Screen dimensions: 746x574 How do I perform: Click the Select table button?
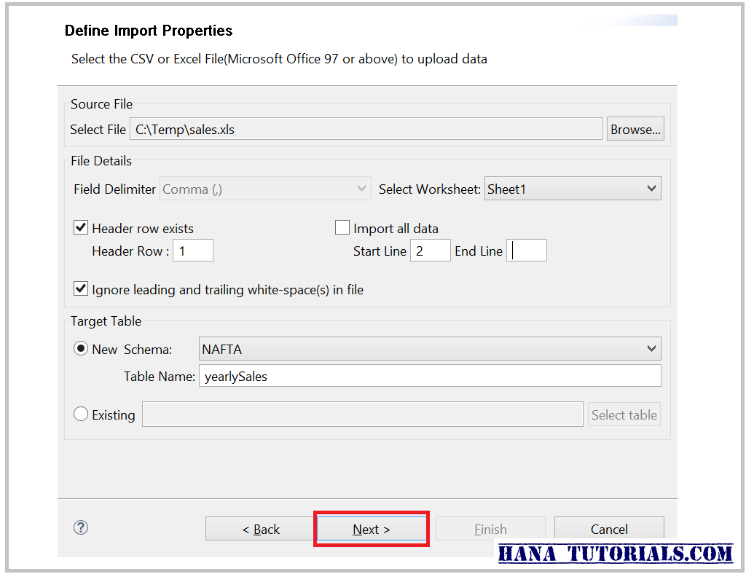[624, 414]
